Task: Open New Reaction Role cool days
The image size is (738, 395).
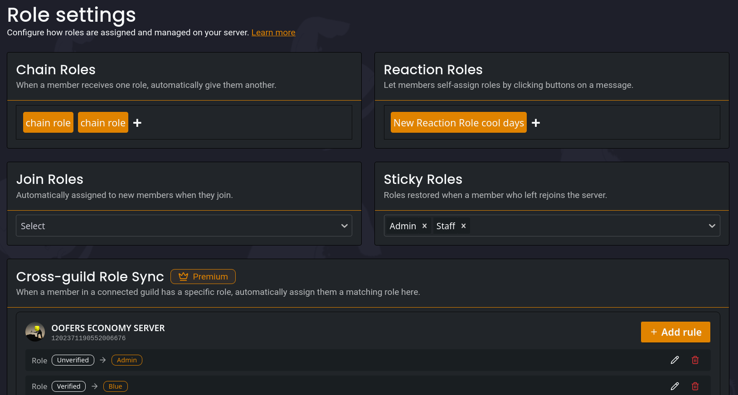Action: tap(458, 123)
